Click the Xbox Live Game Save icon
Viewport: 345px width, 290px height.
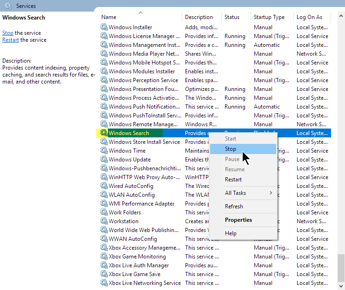click(x=104, y=274)
